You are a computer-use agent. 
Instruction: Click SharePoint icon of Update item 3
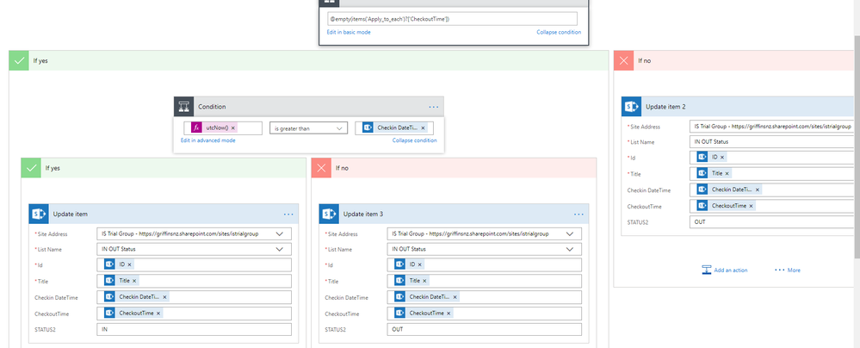(x=329, y=214)
